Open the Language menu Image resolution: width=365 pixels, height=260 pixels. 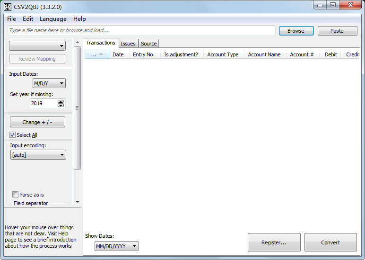[53, 19]
